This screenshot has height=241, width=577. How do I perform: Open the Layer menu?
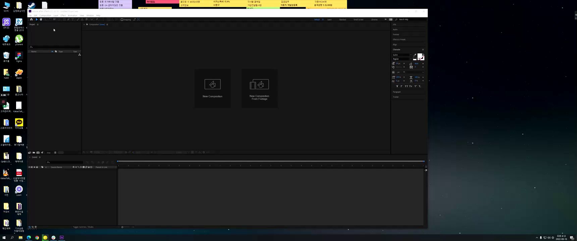coord(56,15)
